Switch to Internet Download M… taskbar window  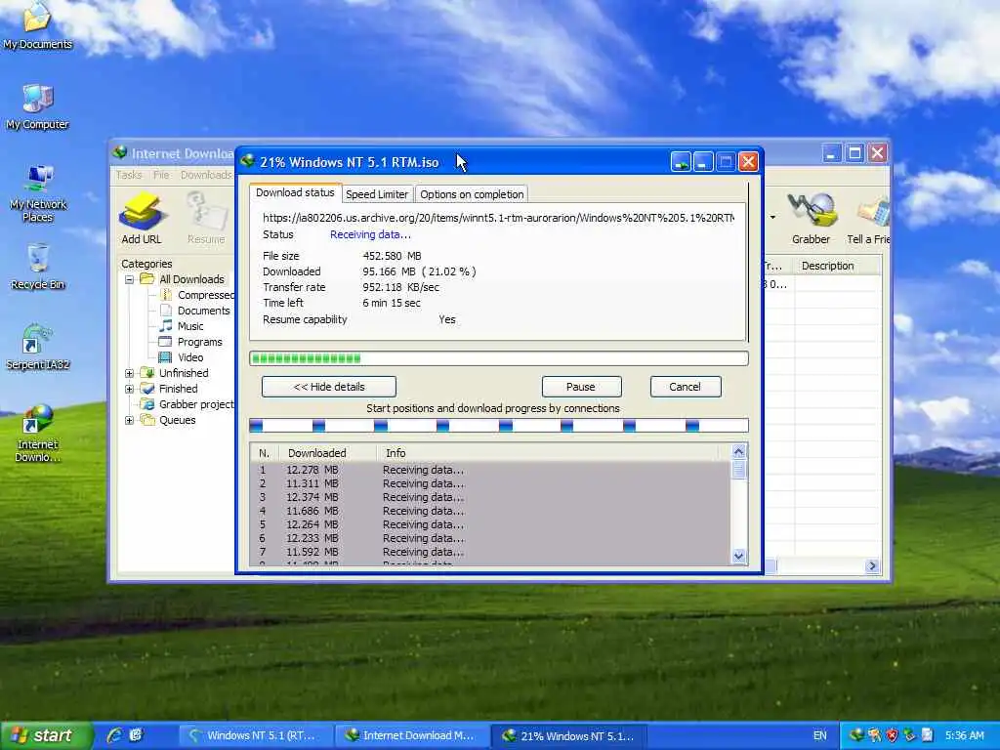[x=412, y=735]
